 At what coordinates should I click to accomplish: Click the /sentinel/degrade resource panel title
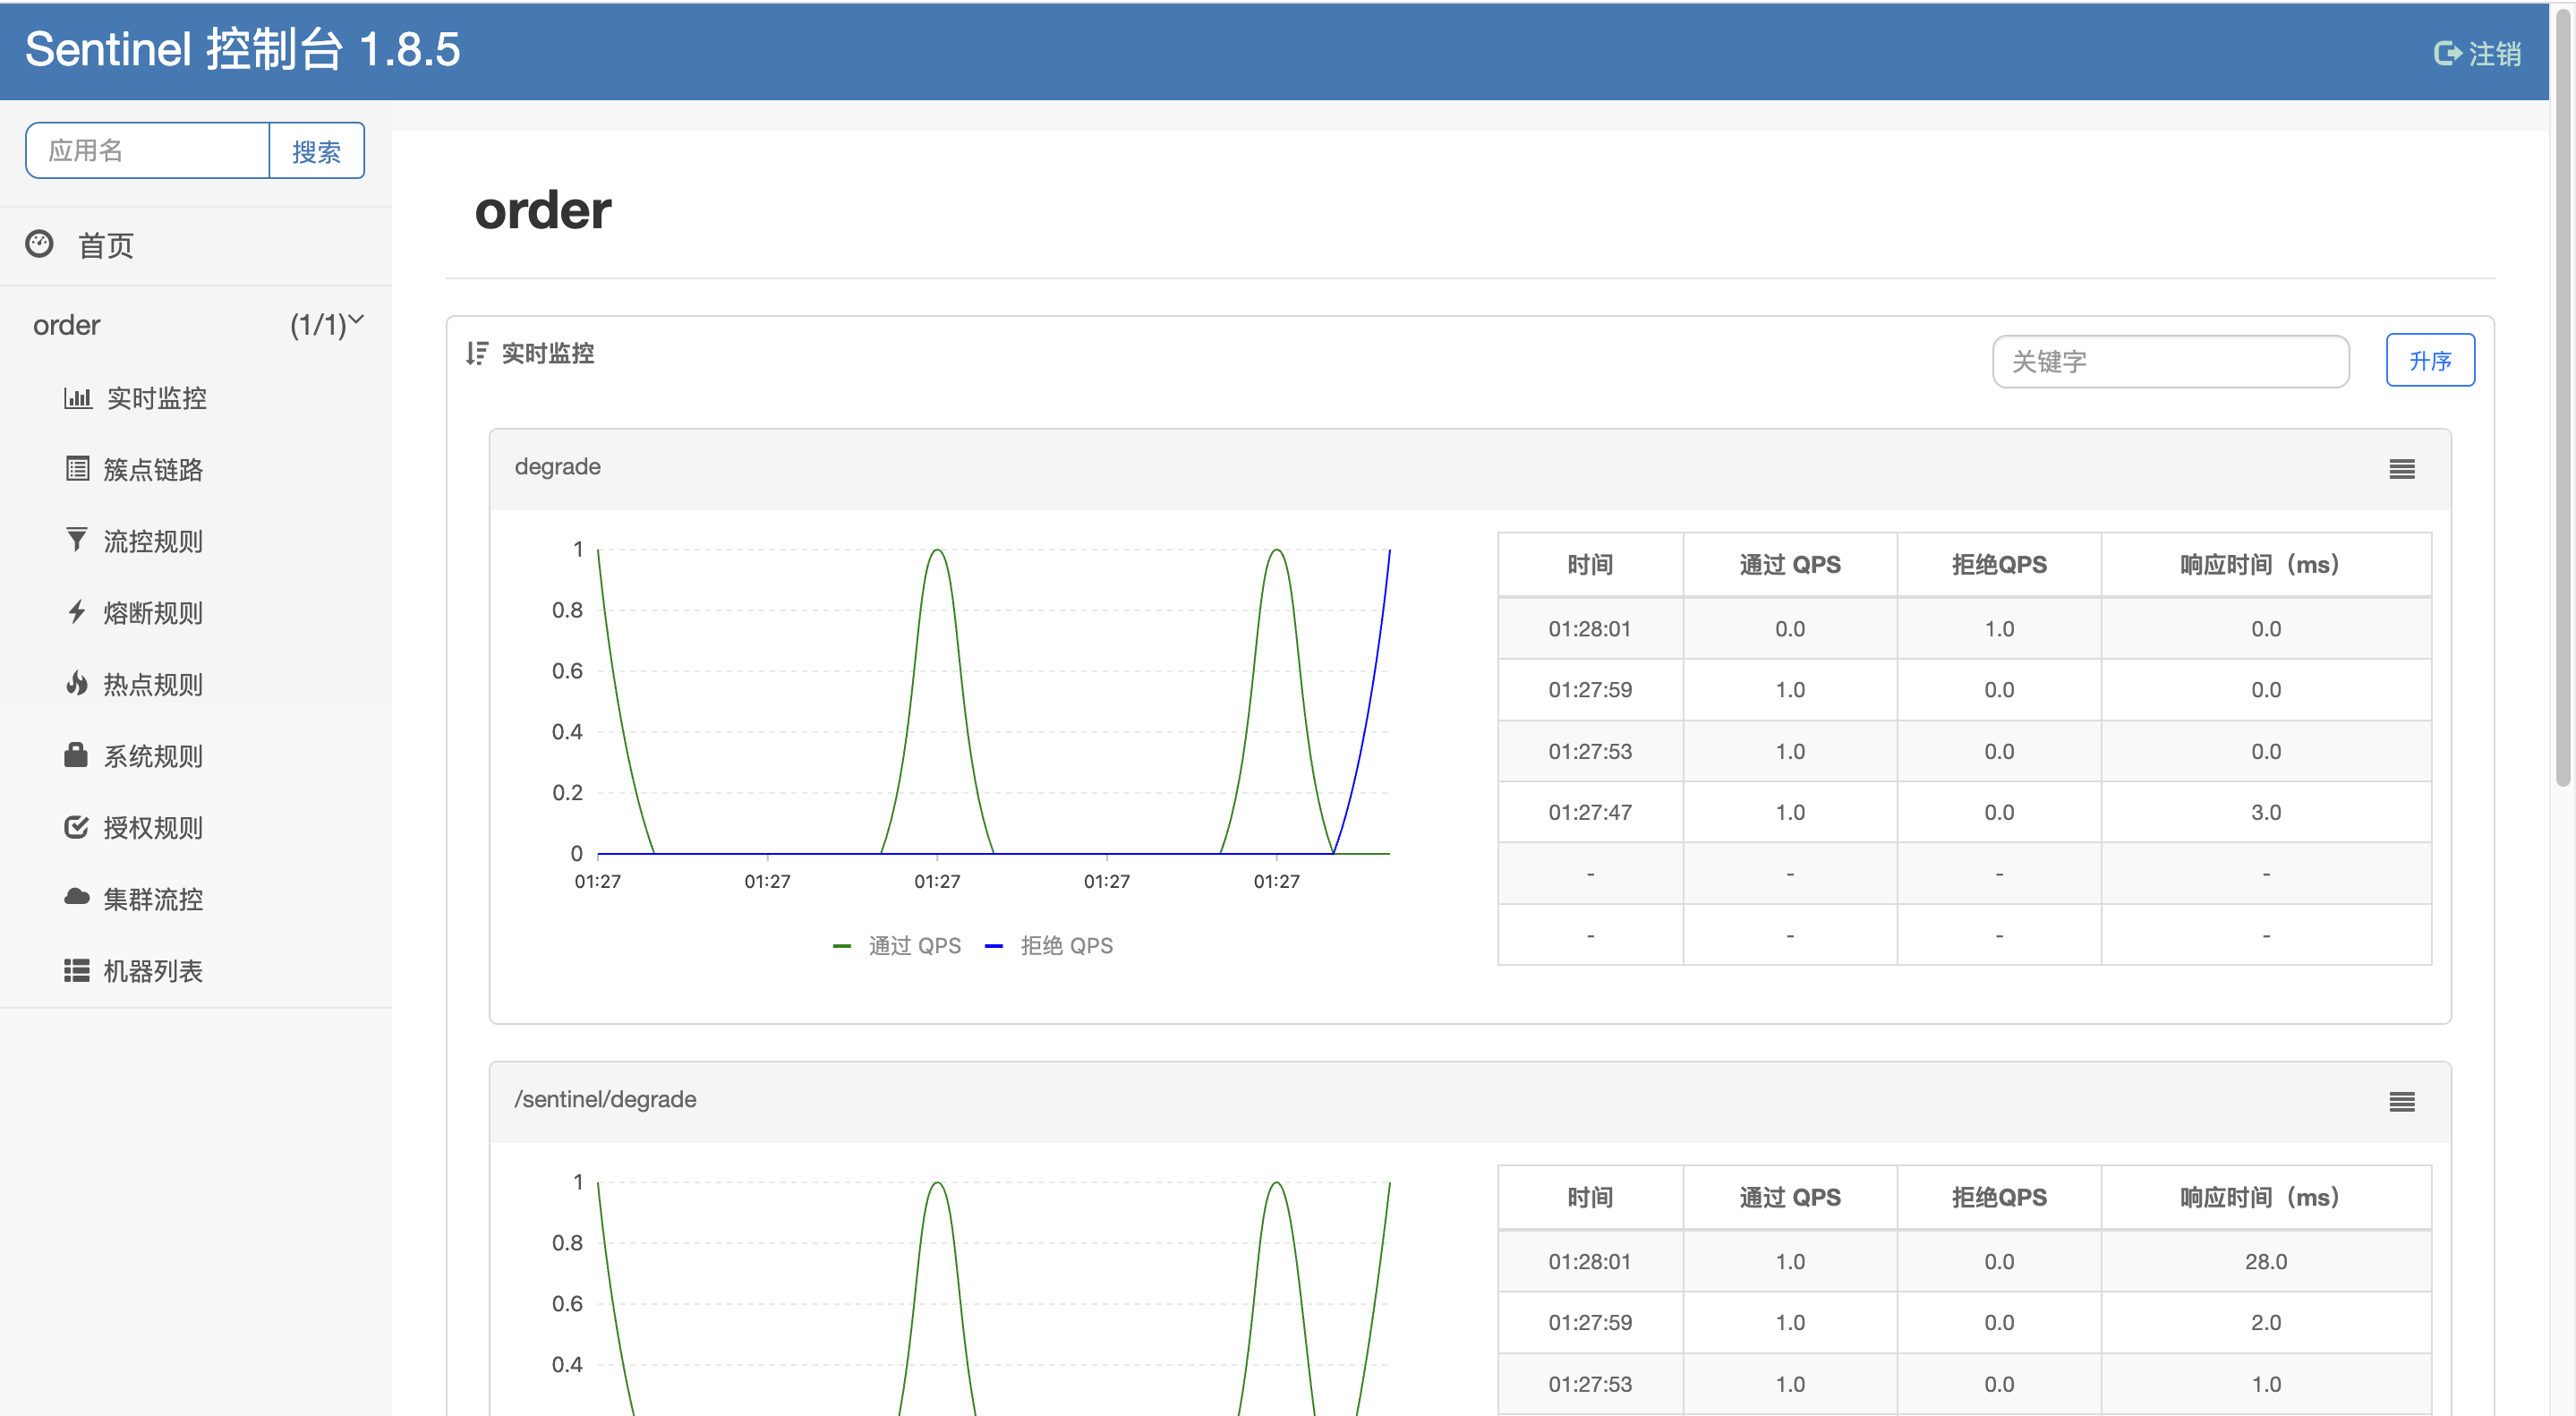tap(605, 1099)
